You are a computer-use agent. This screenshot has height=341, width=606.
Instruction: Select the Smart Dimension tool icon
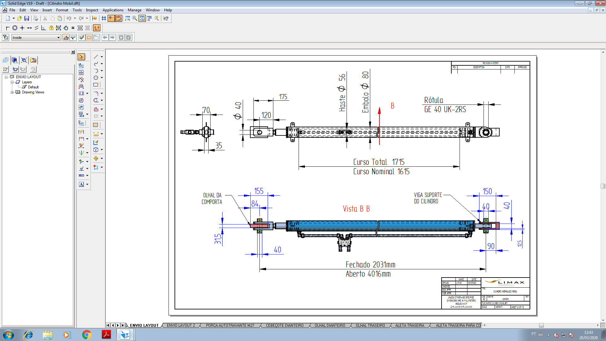coord(81,132)
